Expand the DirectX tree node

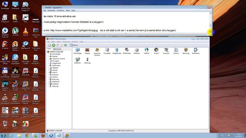[48, 72]
